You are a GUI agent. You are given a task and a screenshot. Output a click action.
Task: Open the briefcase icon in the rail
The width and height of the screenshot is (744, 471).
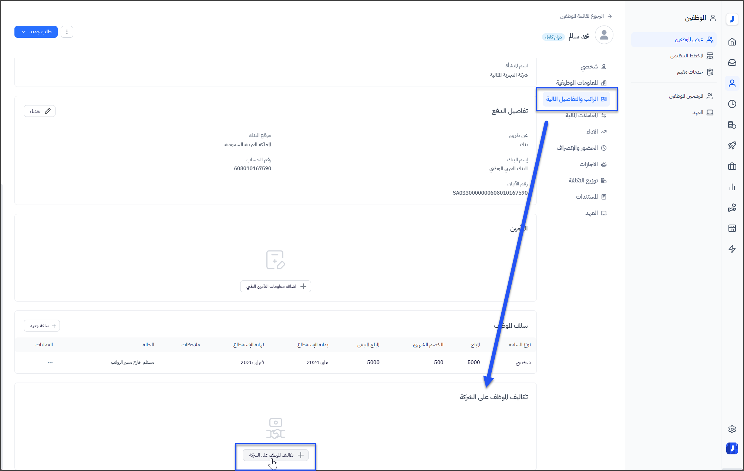point(732,166)
